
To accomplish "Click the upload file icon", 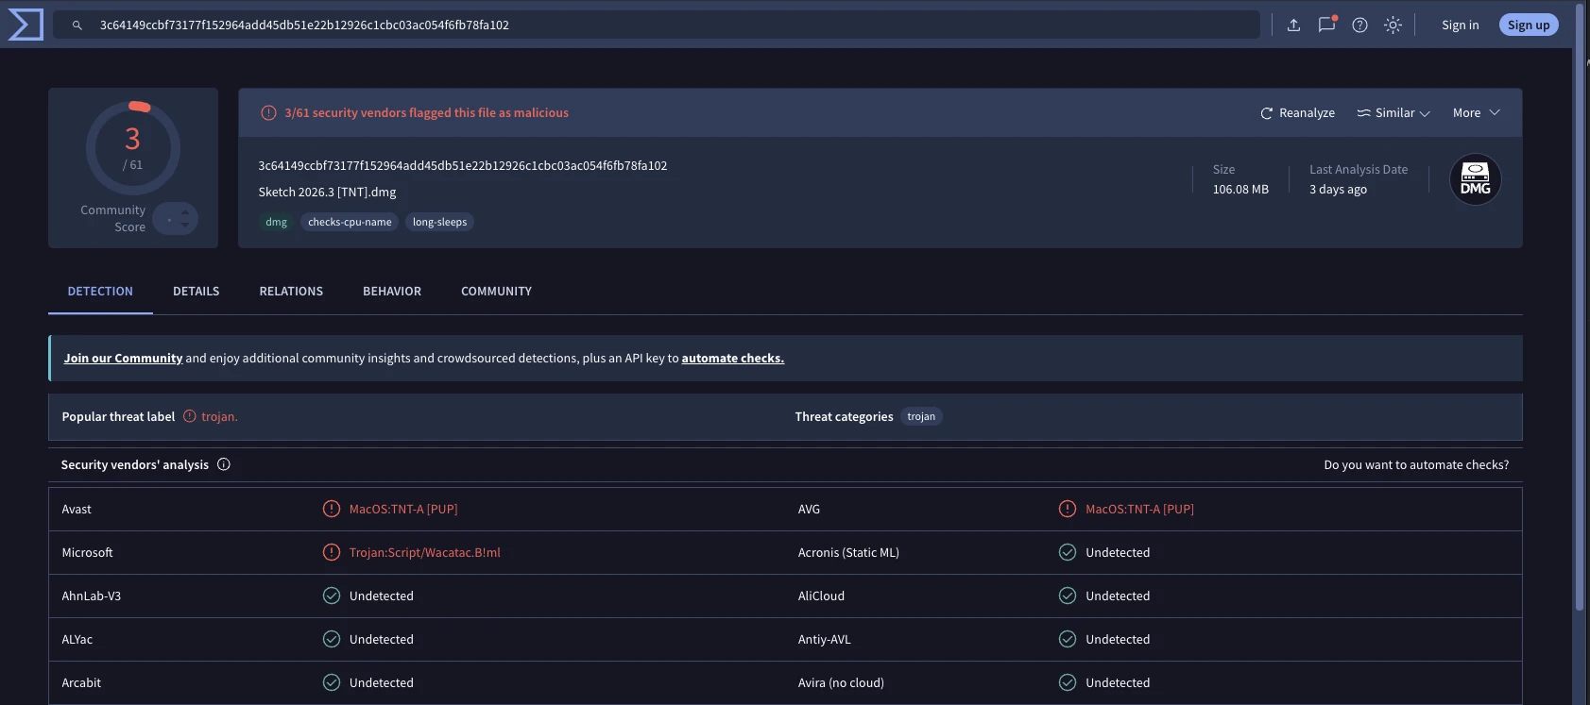I will [1293, 25].
